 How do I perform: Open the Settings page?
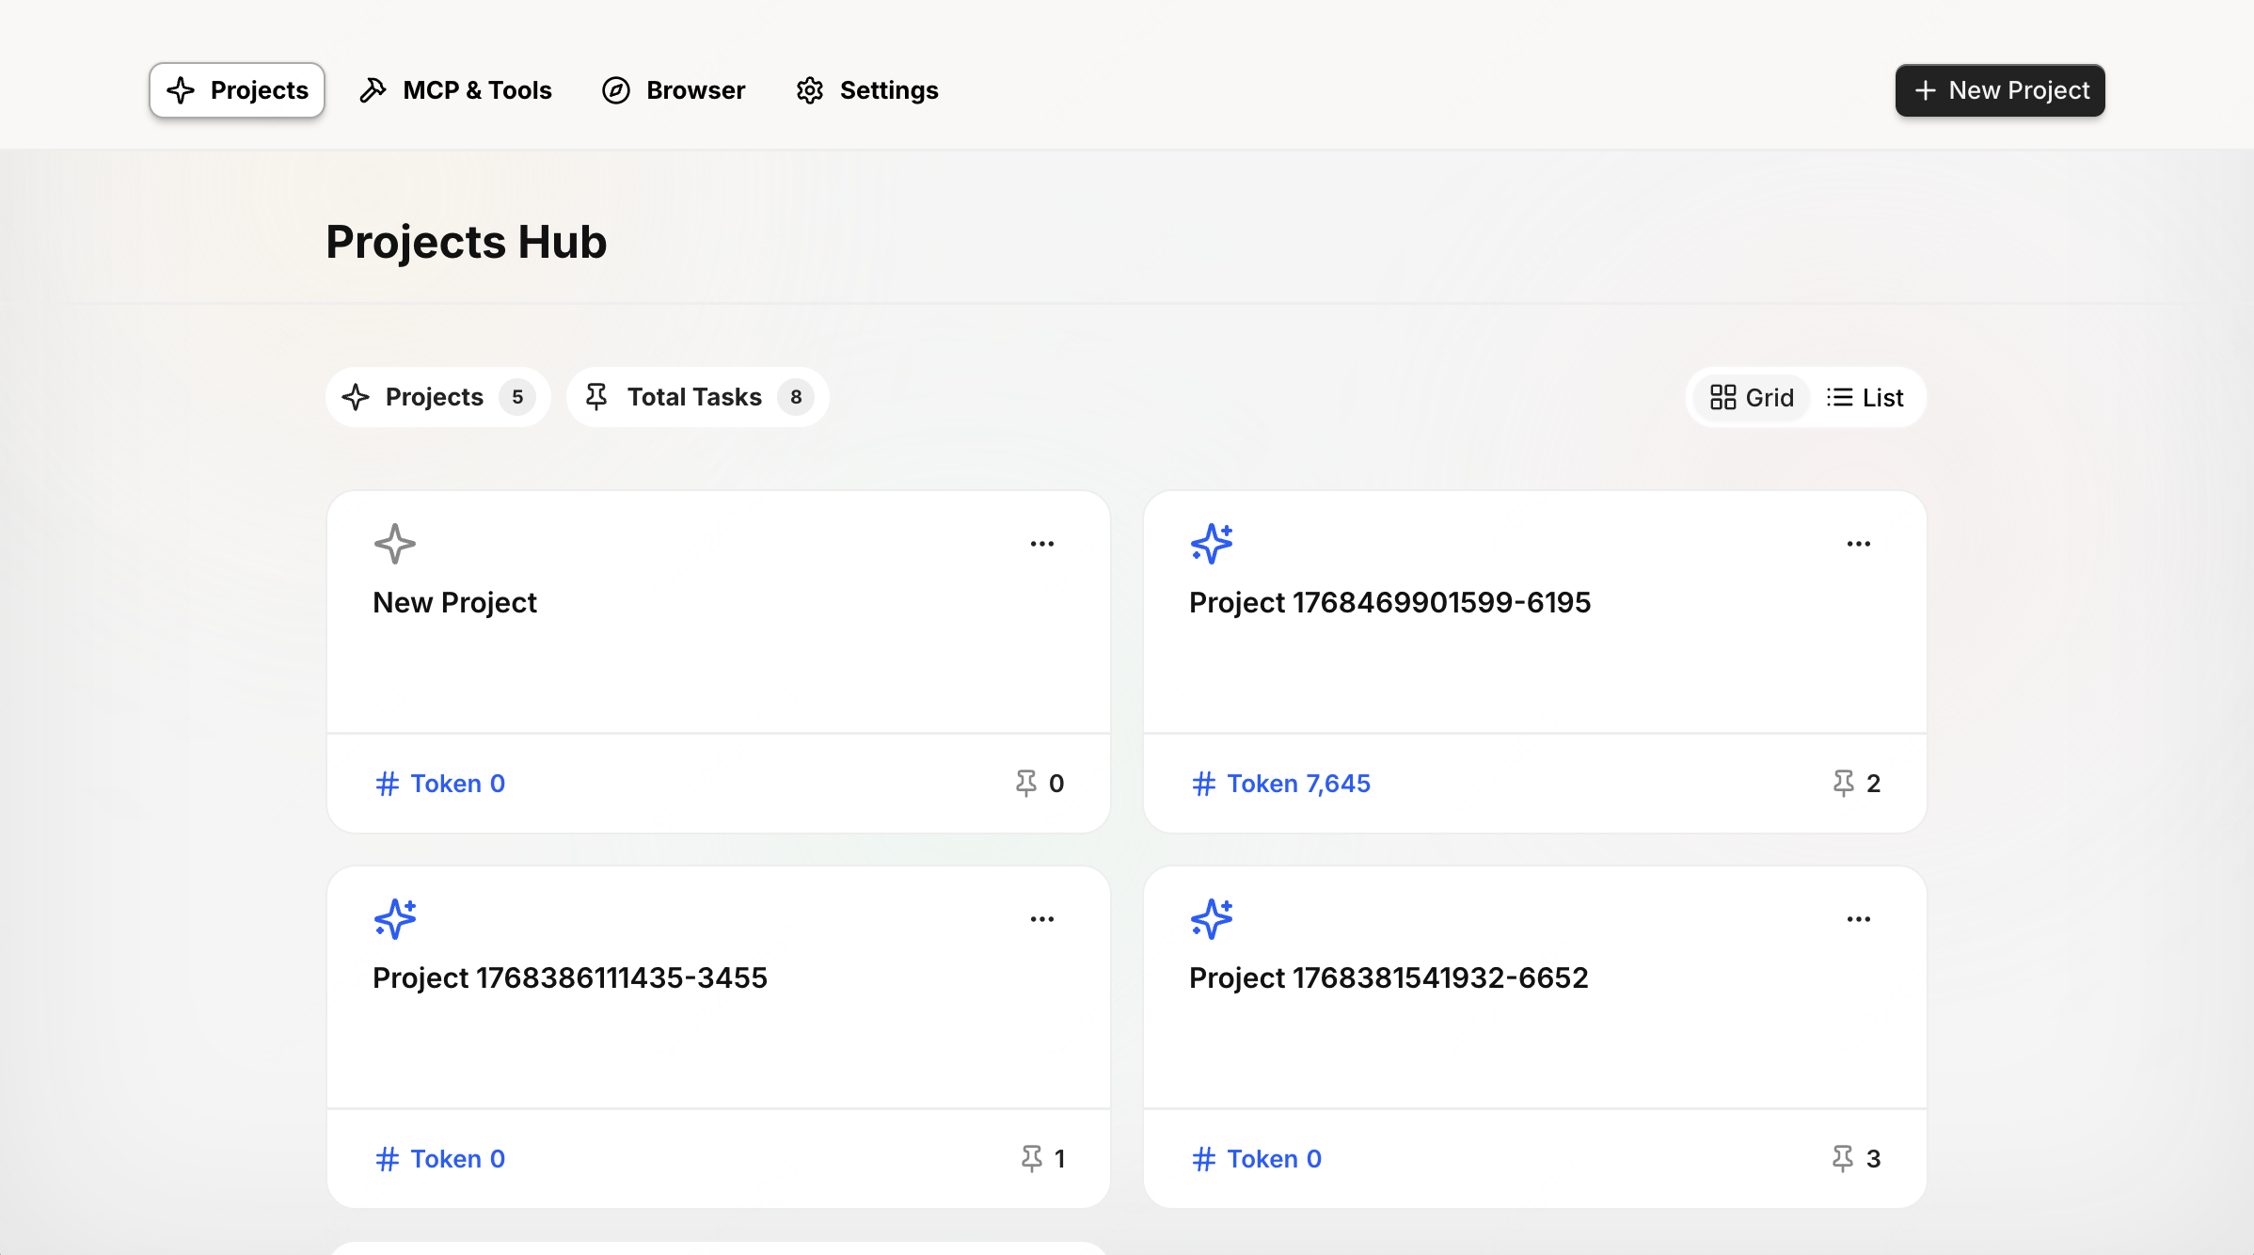tap(867, 90)
